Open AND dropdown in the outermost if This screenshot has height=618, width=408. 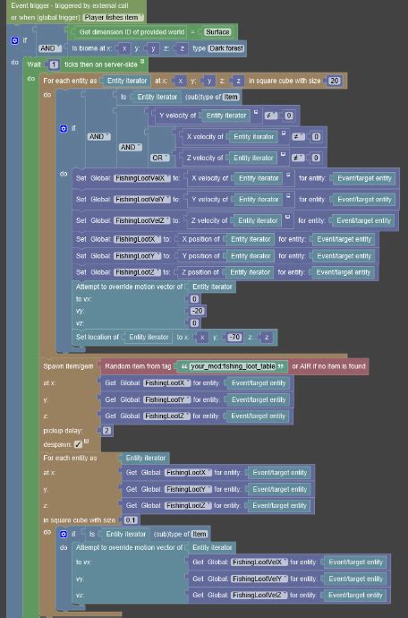coord(50,48)
